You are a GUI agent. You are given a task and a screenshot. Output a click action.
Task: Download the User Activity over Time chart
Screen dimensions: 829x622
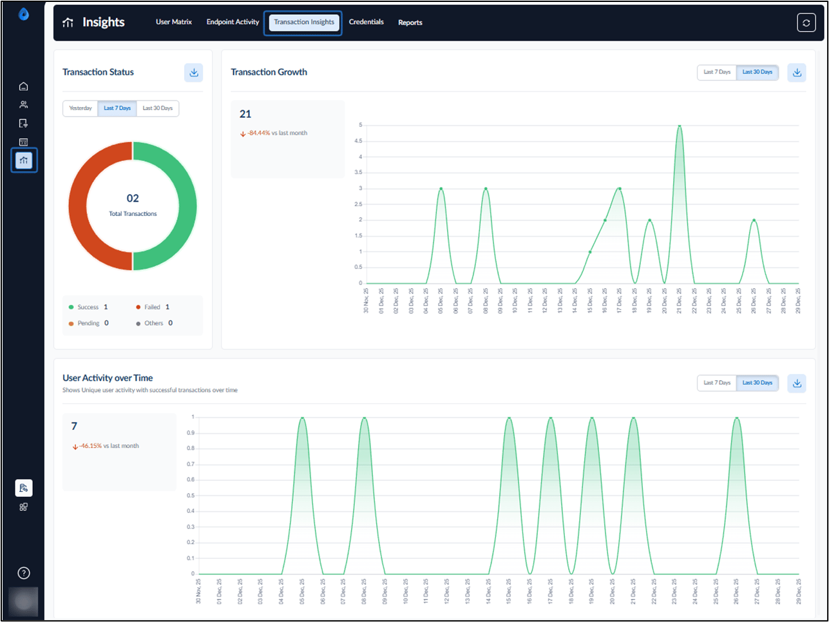(x=797, y=384)
